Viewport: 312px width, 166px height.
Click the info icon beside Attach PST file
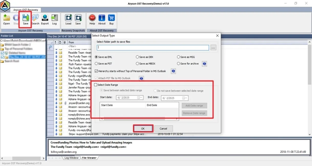pos(141,78)
